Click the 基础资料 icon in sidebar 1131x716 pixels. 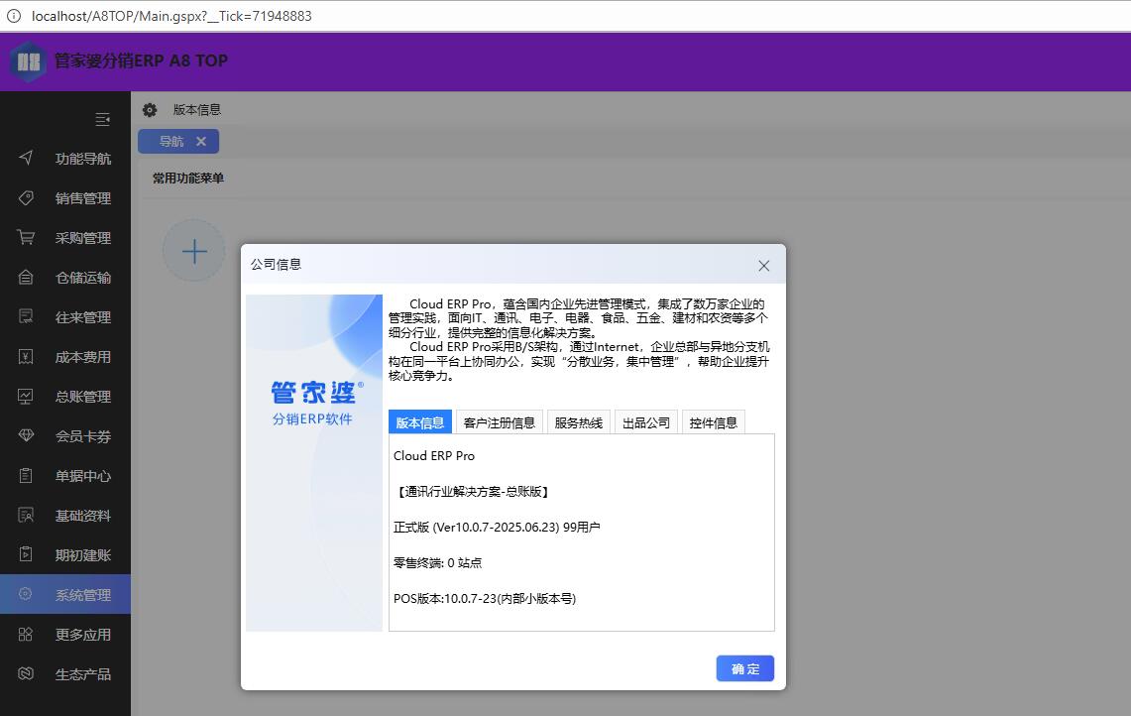(x=26, y=516)
